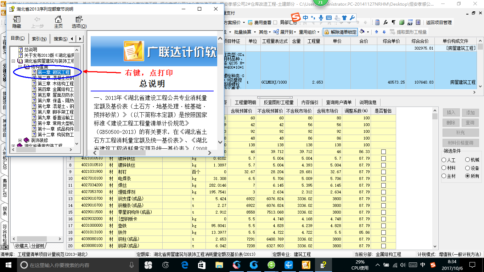Click help content vertical scrollbar thumb

[x=220, y=48]
